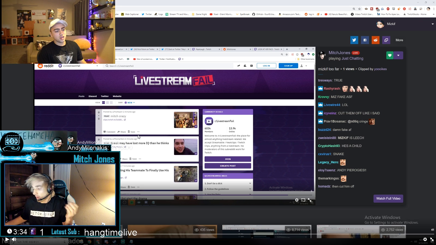Screen dimensions: 436x245
Task: Mute the outer video player volume
Action: click(x=14, y=240)
